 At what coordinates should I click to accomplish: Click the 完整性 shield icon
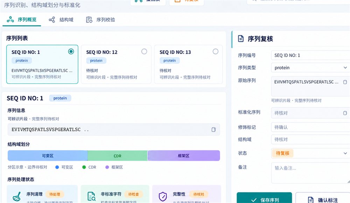click(163, 196)
